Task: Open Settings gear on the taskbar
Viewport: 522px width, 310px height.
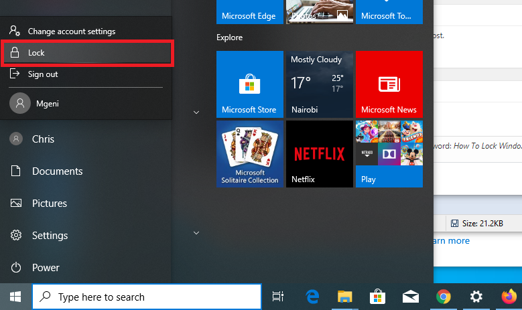Action: (x=476, y=297)
